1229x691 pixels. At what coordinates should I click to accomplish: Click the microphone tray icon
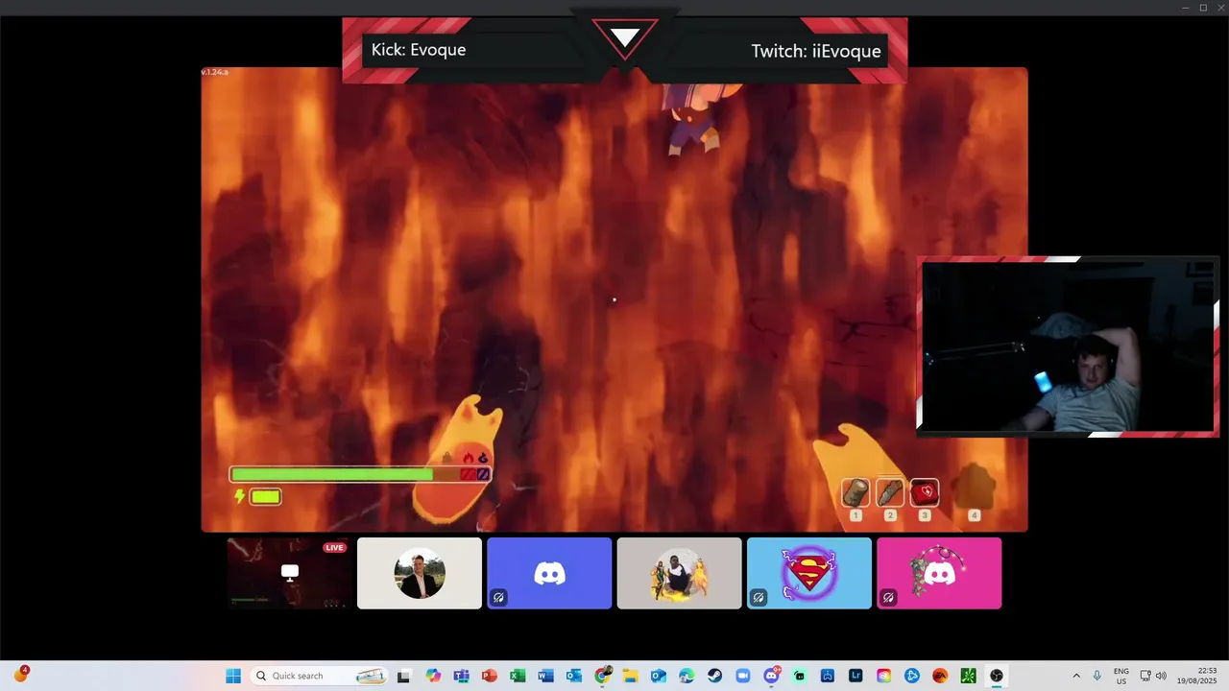pos(1096,676)
